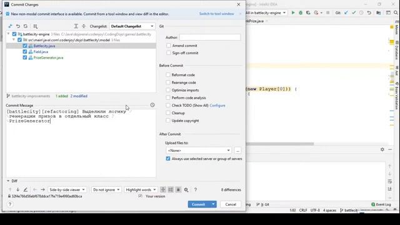The image size is (400, 225).
Task: Go to previous difference arrow in Diff
Action: click(10, 189)
